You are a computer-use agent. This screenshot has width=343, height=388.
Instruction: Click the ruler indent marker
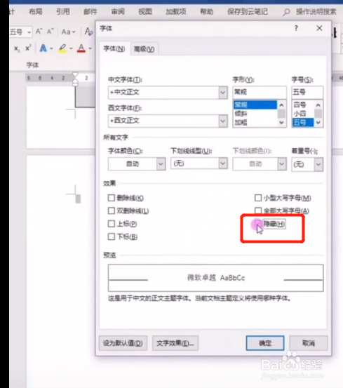point(75,79)
